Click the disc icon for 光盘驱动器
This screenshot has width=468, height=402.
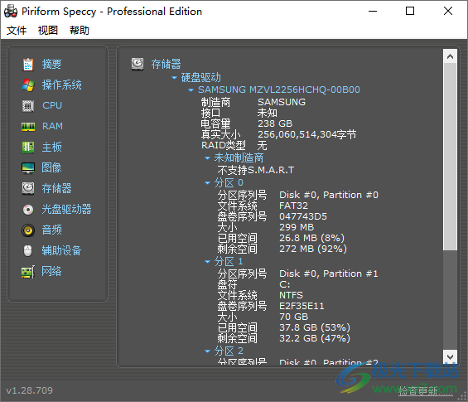pos(28,210)
